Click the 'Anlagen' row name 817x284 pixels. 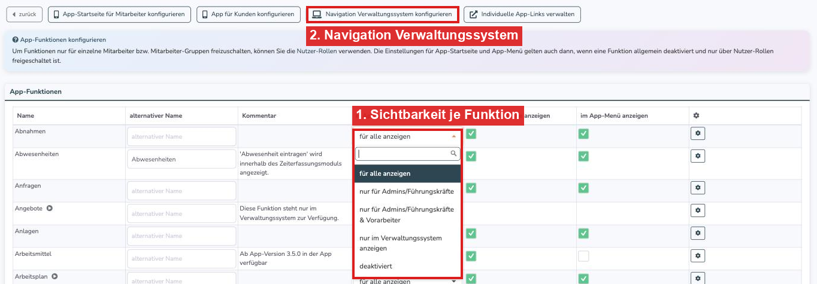tap(26, 231)
